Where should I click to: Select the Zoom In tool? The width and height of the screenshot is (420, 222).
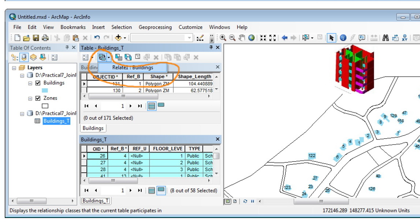(223, 38)
